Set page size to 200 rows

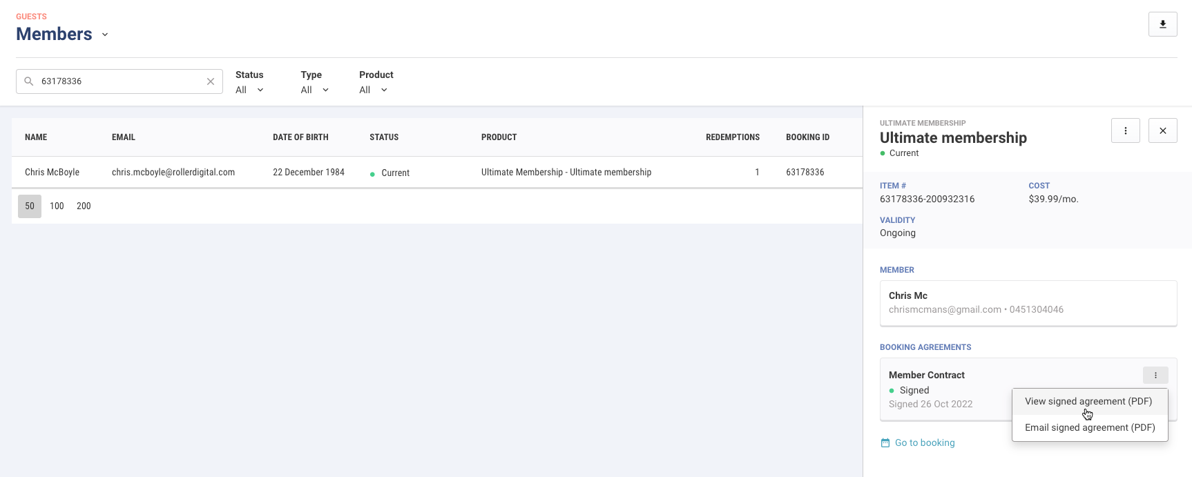coord(84,206)
